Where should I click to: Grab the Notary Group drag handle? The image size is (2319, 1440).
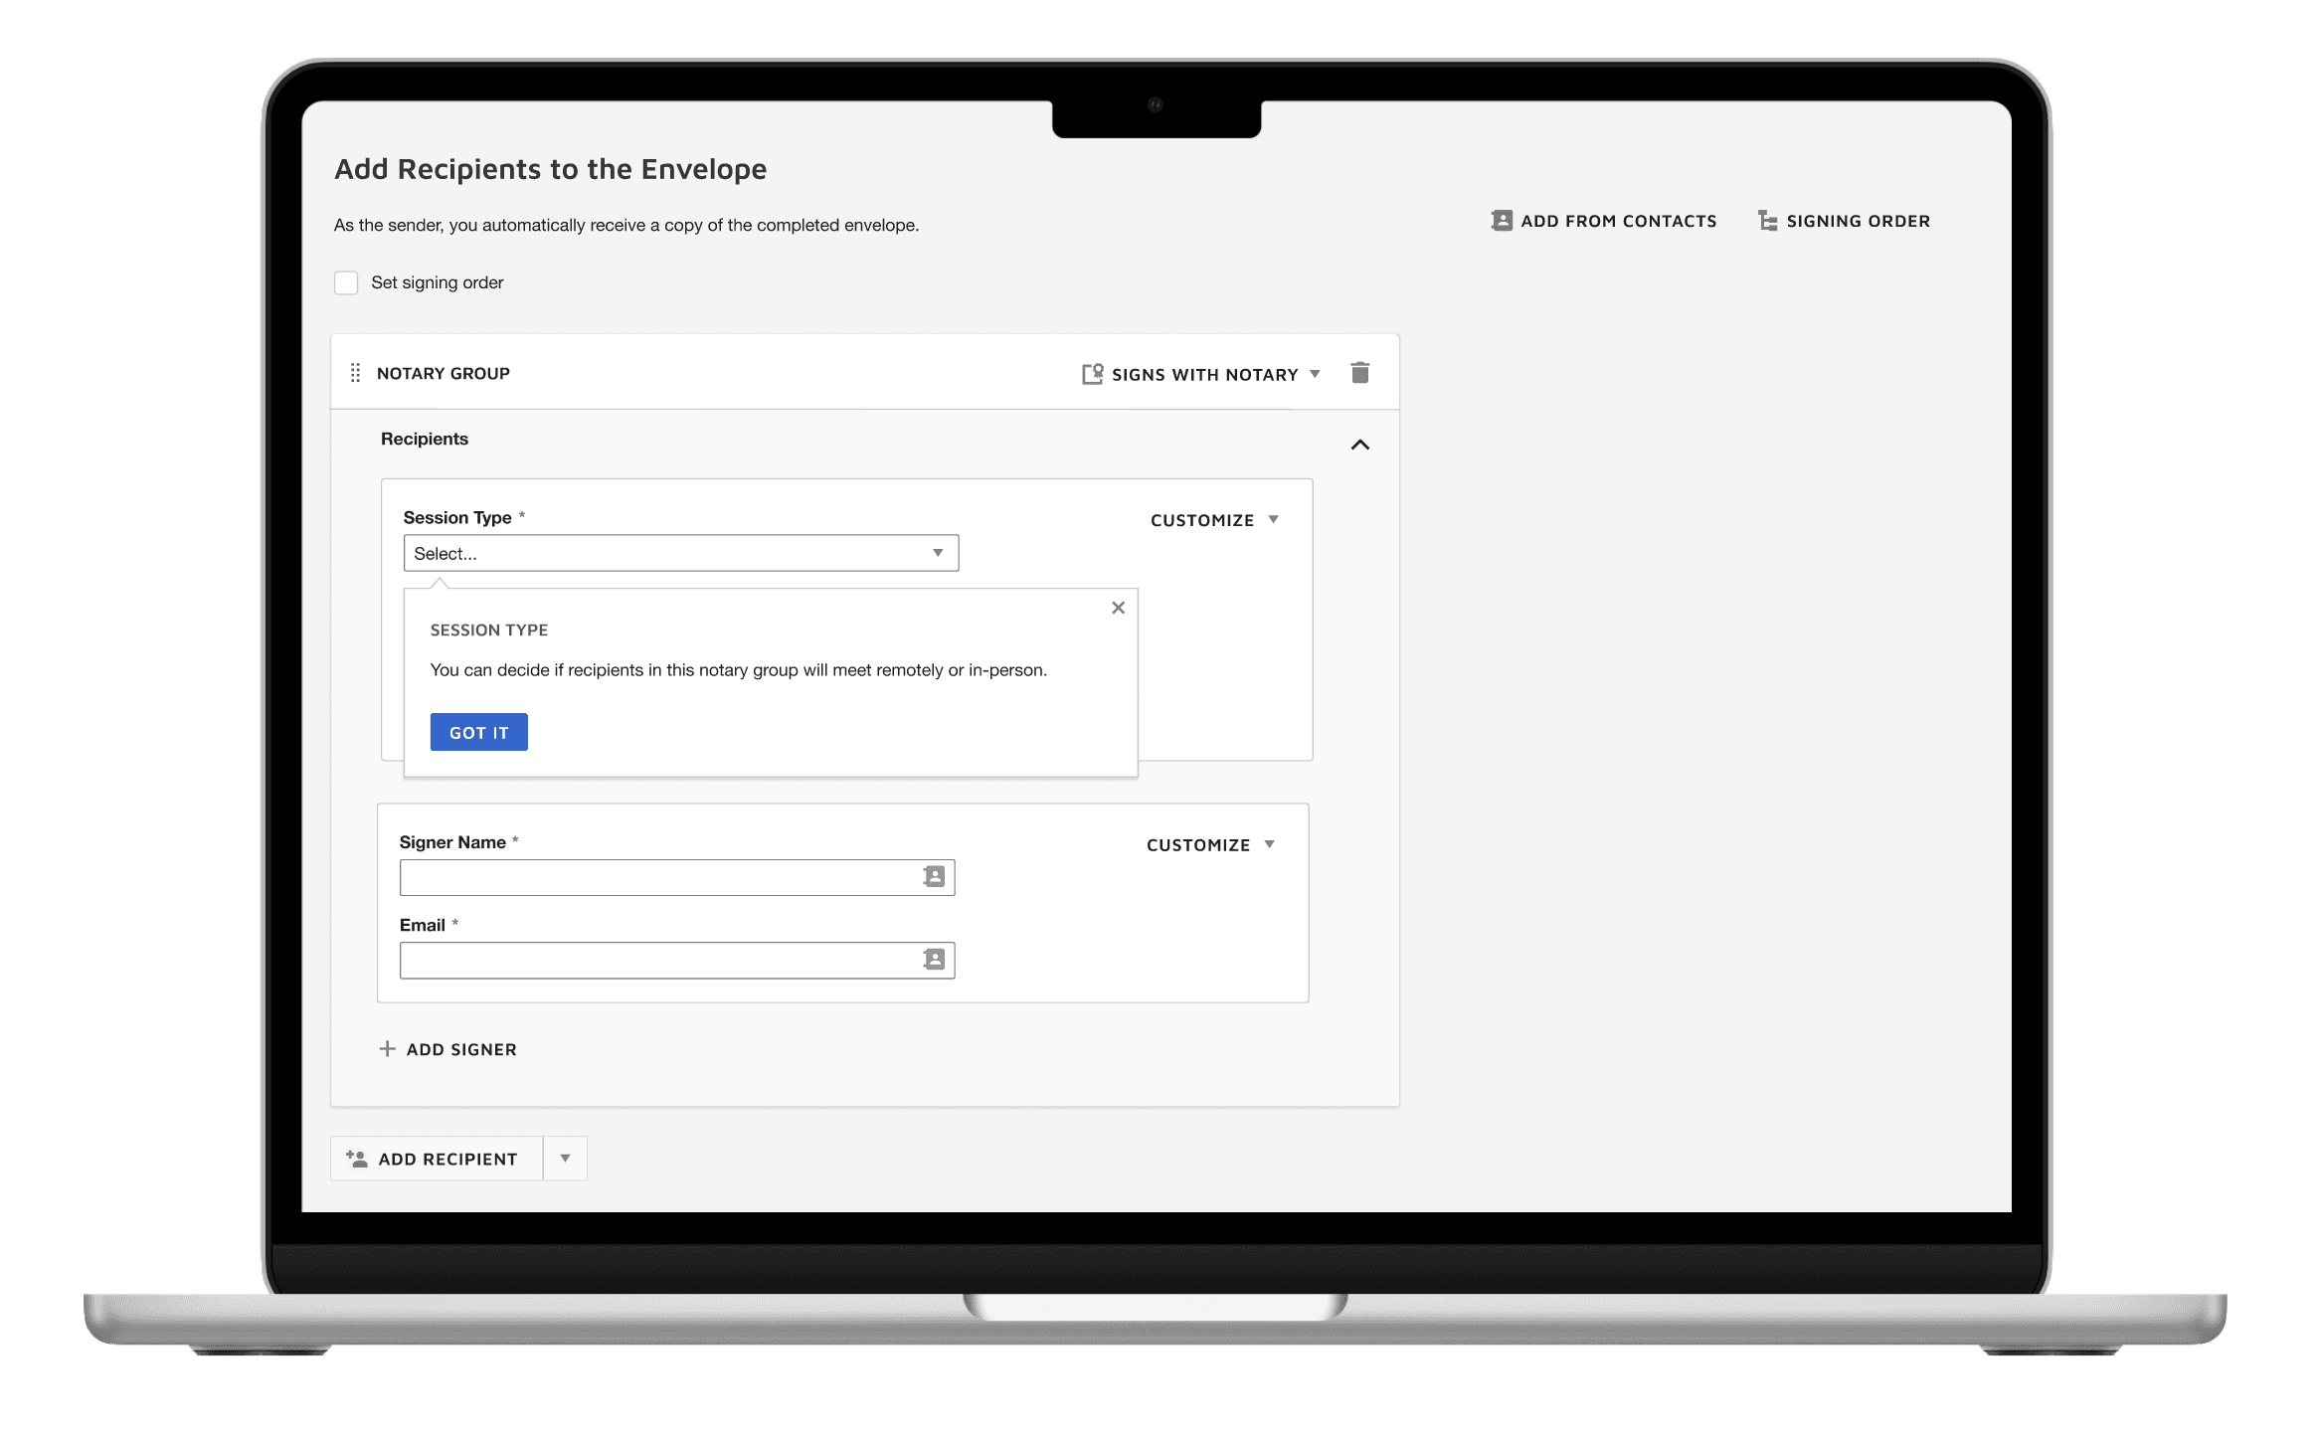click(355, 373)
